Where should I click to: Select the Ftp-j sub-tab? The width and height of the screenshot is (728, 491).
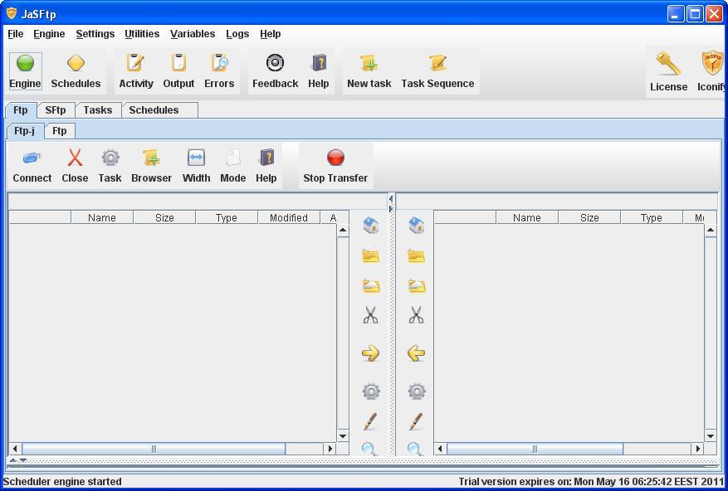pyautogui.click(x=25, y=131)
